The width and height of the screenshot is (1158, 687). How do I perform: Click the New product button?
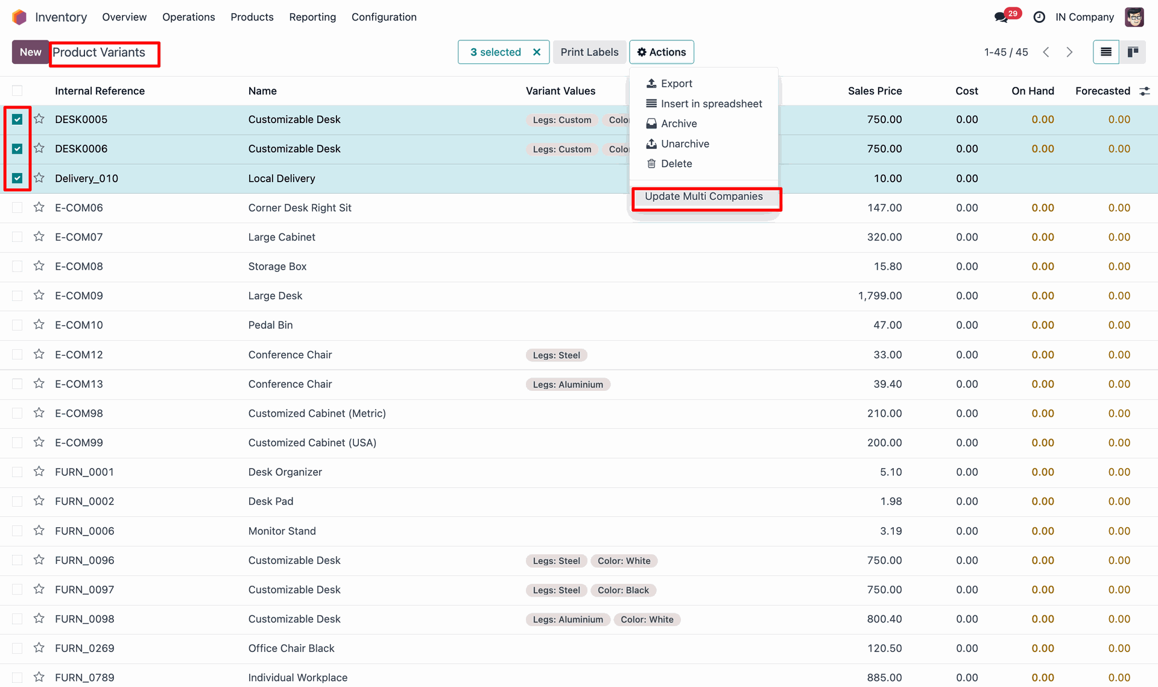click(30, 52)
